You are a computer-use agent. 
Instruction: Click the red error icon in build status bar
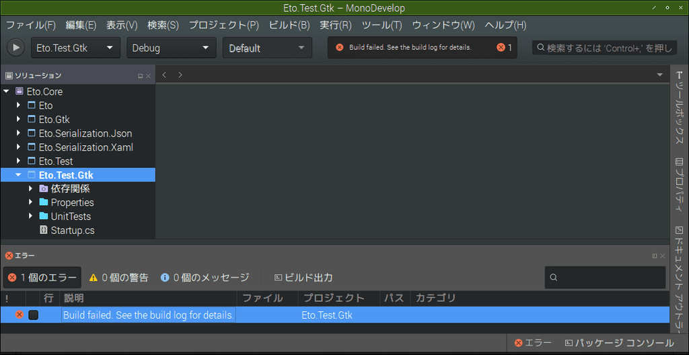[x=339, y=48]
